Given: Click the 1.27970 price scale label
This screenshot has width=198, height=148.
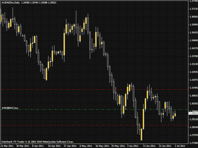Looking at the screenshot, I should 194,135.
